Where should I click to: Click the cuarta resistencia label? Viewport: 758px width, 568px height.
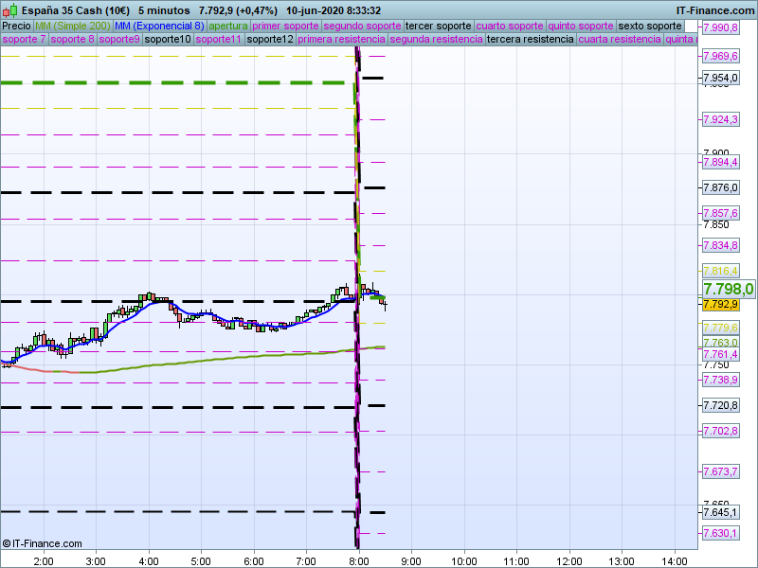[x=620, y=39]
